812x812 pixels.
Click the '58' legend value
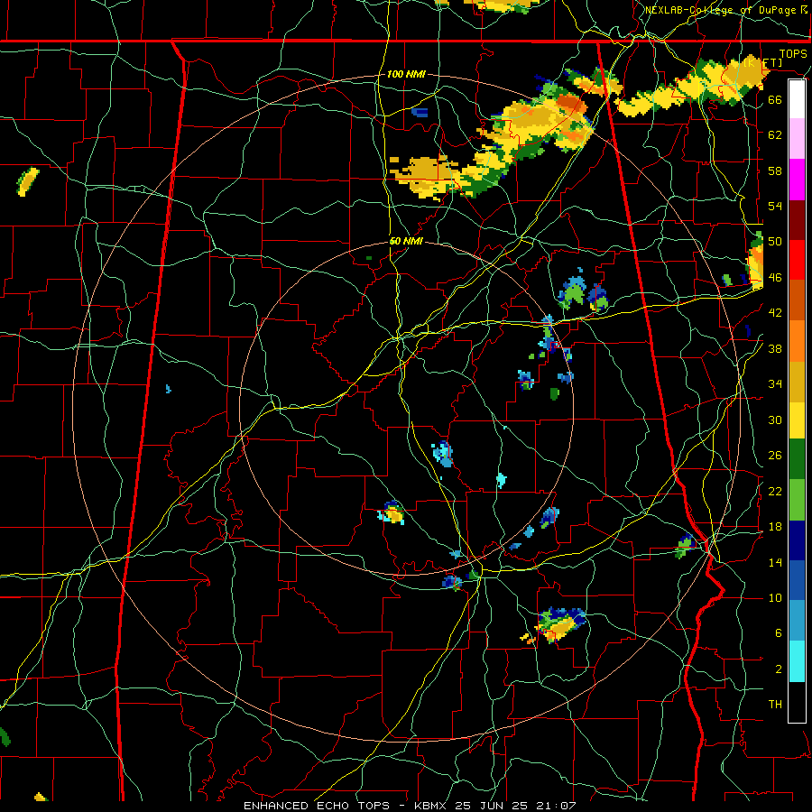[x=775, y=171]
